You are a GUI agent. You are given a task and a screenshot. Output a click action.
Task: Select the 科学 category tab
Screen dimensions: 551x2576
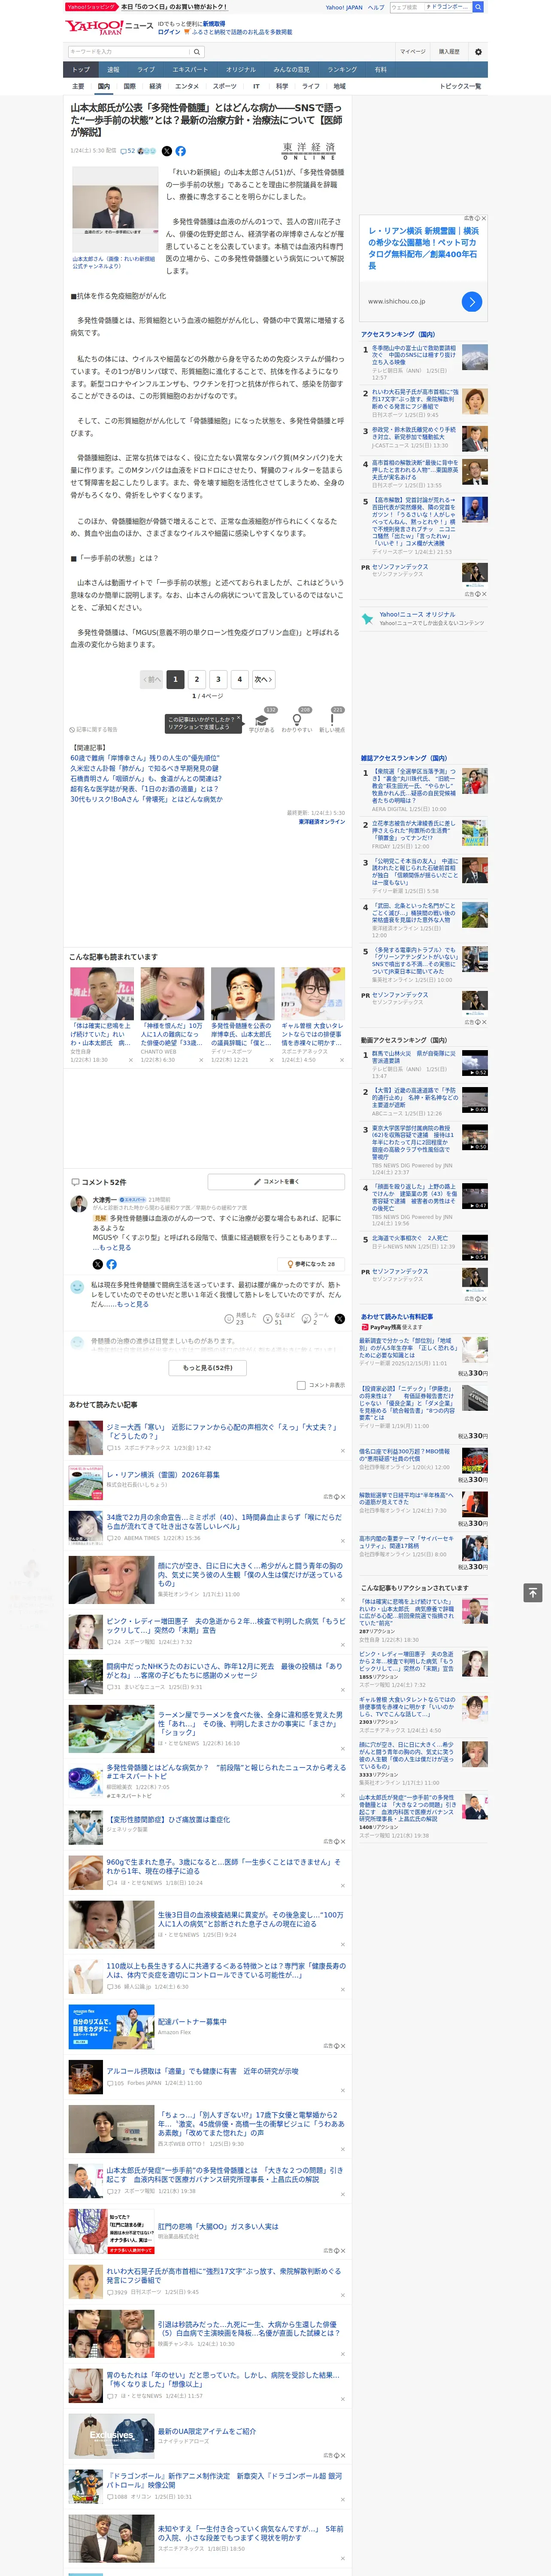[282, 86]
